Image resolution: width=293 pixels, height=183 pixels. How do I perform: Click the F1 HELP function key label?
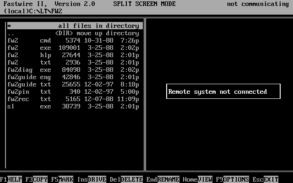pyautogui.click(x=11, y=179)
